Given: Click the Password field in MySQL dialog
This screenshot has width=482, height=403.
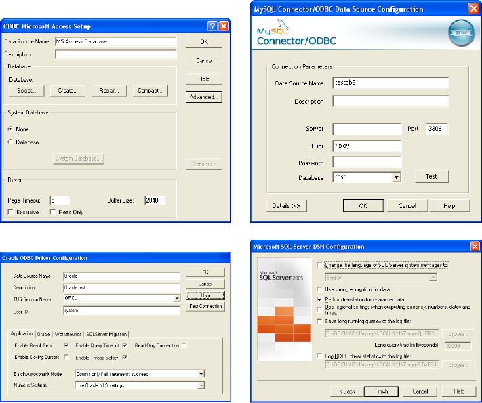Looking at the screenshot, I should pos(367,162).
